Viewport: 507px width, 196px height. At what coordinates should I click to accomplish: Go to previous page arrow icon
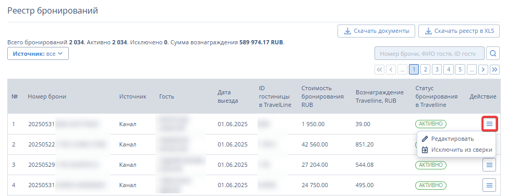(x=391, y=69)
